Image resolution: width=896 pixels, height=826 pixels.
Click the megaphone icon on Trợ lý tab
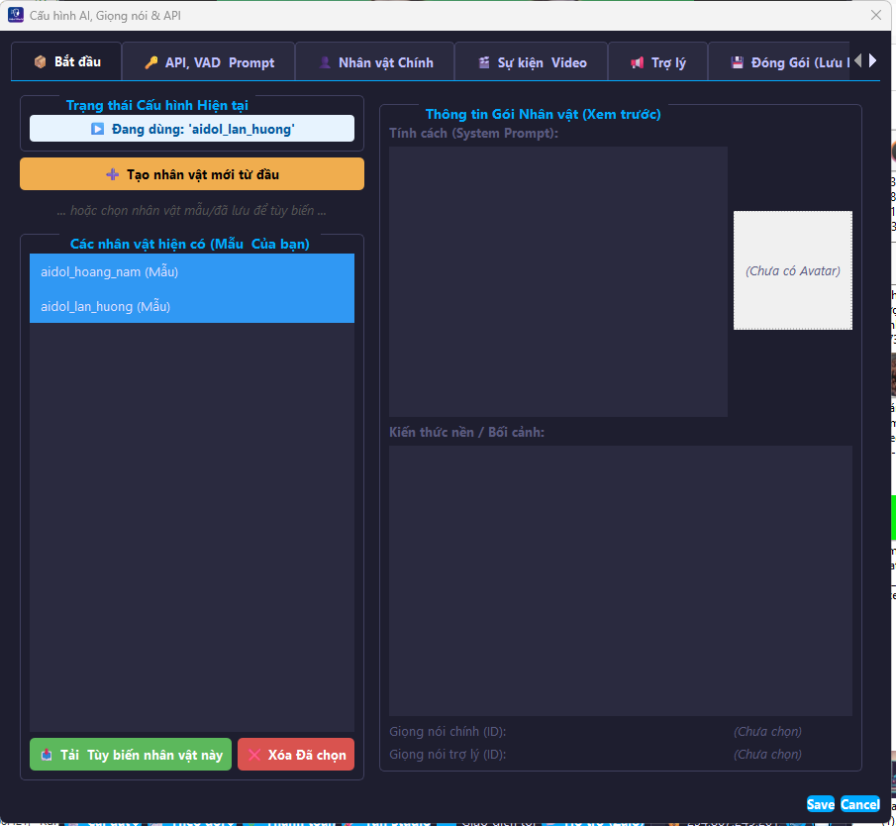(x=638, y=62)
